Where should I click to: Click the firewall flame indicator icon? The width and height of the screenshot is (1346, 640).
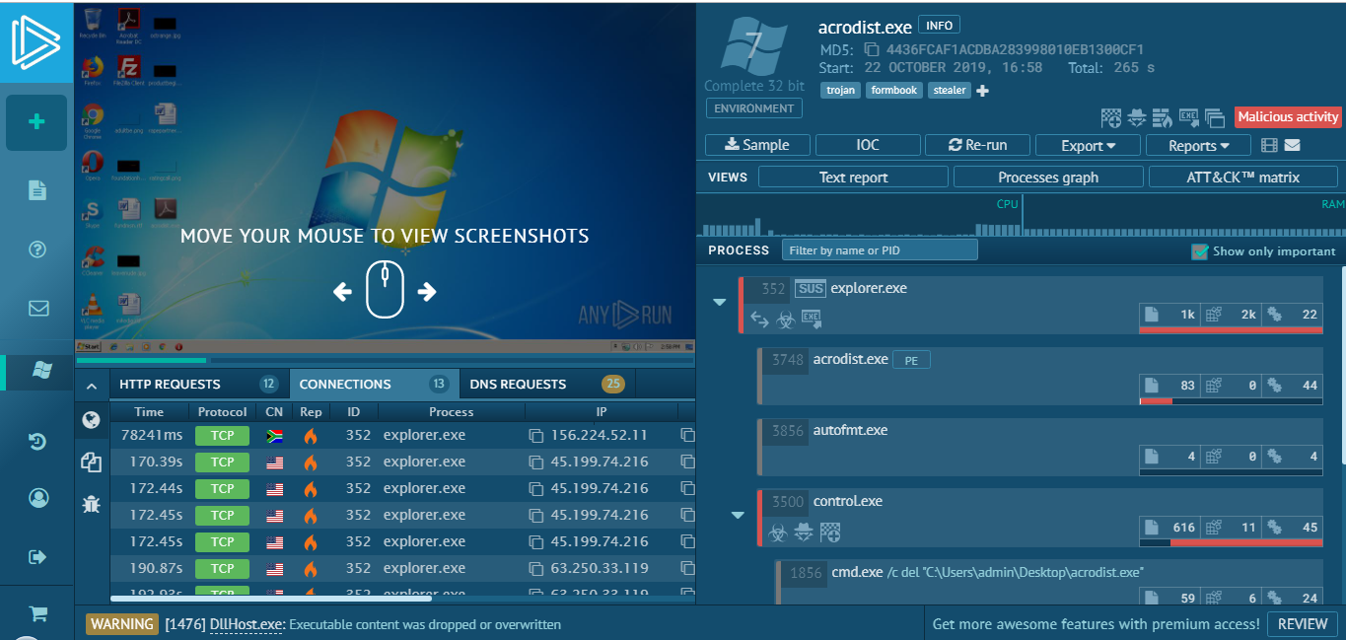(1163, 118)
